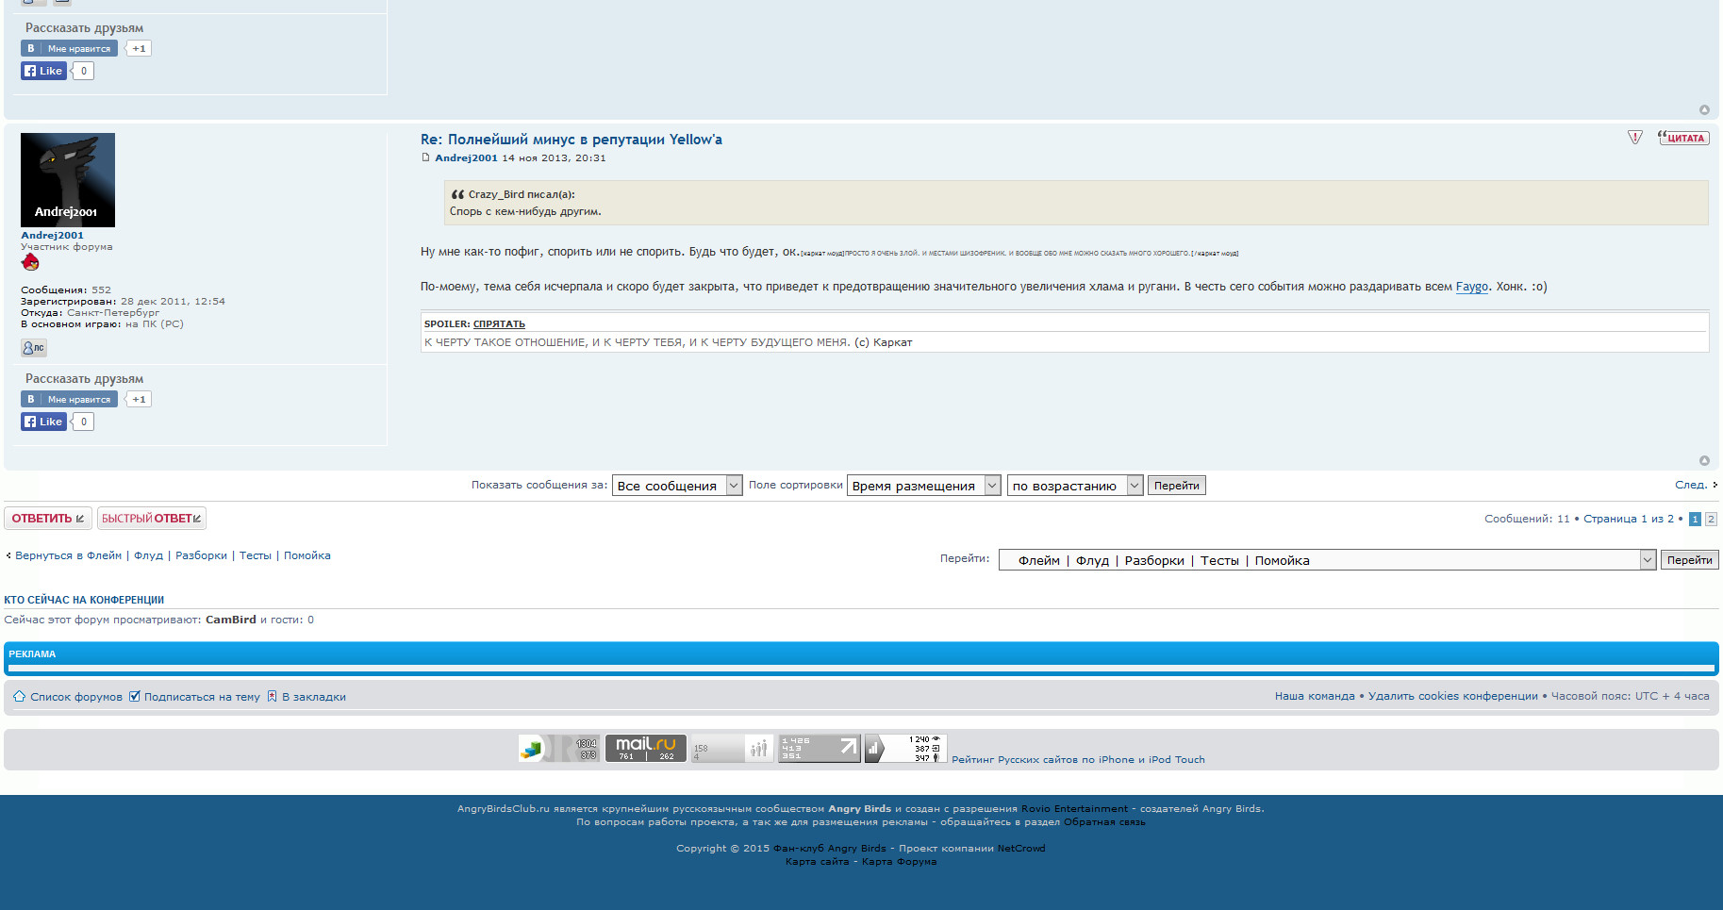Click back-to-top icon in Andrej2001's post
This screenshot has width=1723, height=910.
pos(1704,461)
